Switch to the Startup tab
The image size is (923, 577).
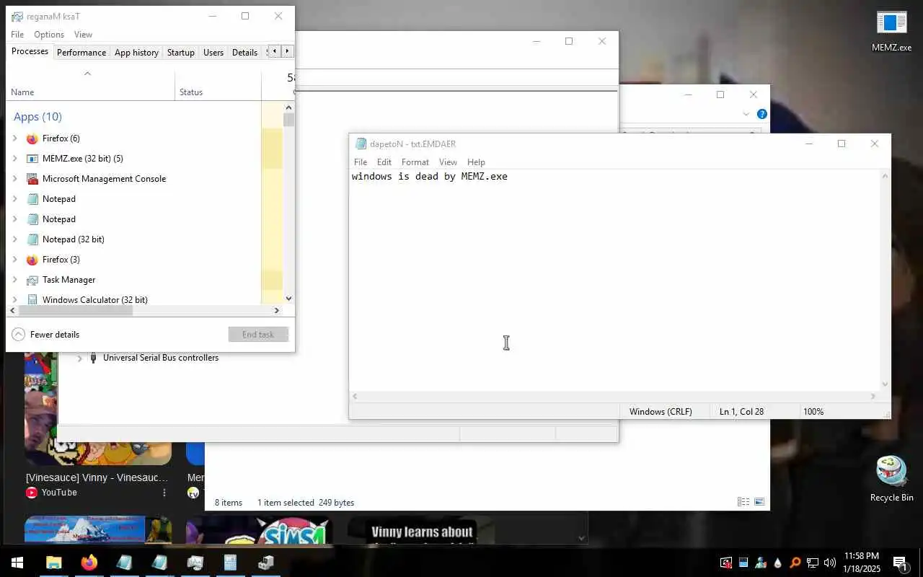[x=181, y=52]
